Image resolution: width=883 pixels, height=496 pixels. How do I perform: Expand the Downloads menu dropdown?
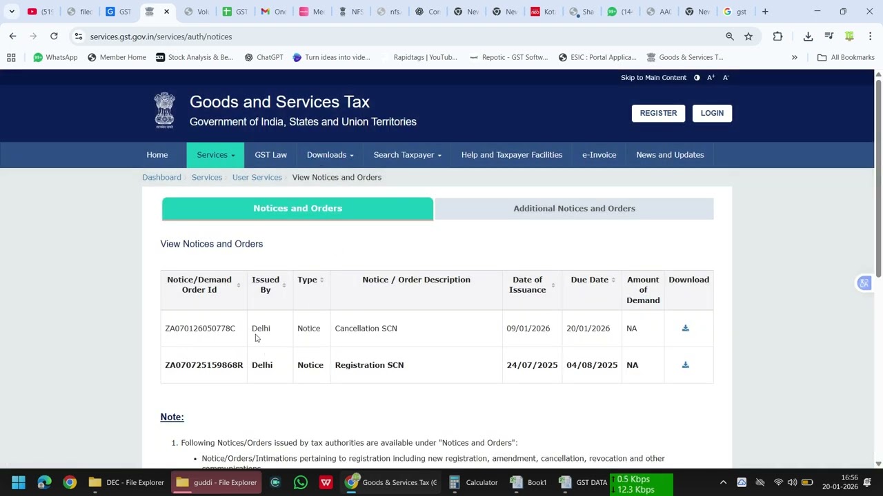click(x=330, y=155)
